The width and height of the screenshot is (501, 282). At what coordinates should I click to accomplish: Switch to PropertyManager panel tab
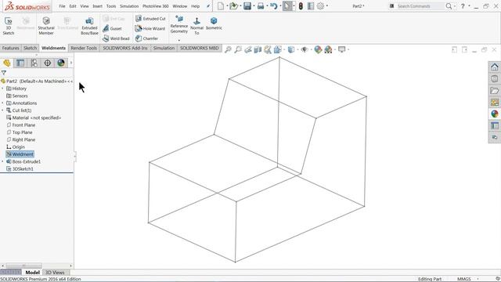pos(20,63)
